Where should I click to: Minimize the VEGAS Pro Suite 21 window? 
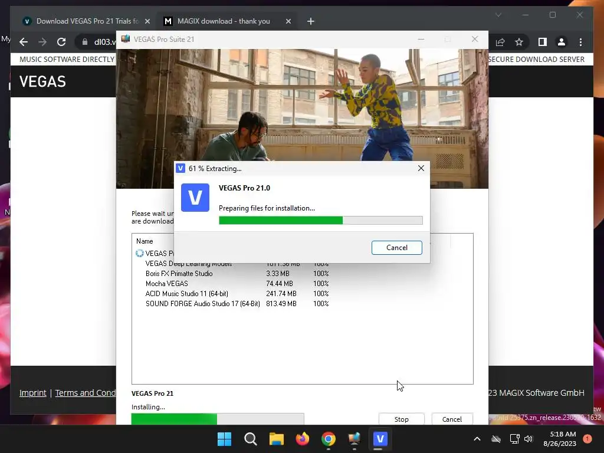[421, 40]
